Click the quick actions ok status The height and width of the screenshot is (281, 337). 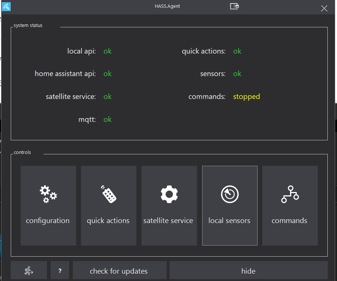pos(237,51)
